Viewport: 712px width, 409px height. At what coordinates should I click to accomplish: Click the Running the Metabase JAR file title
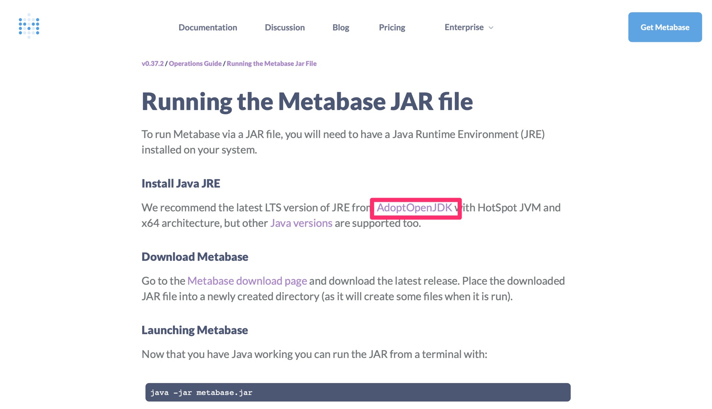click(x=307, y=101)
